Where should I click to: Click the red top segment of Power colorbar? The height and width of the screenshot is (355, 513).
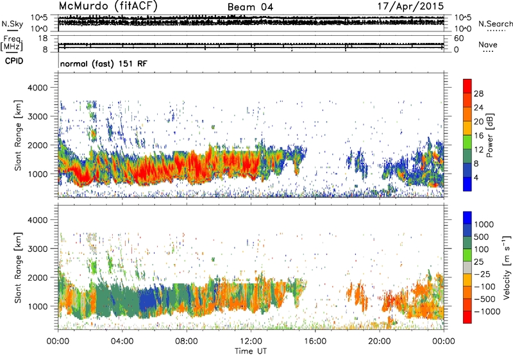tap(467, 86)
